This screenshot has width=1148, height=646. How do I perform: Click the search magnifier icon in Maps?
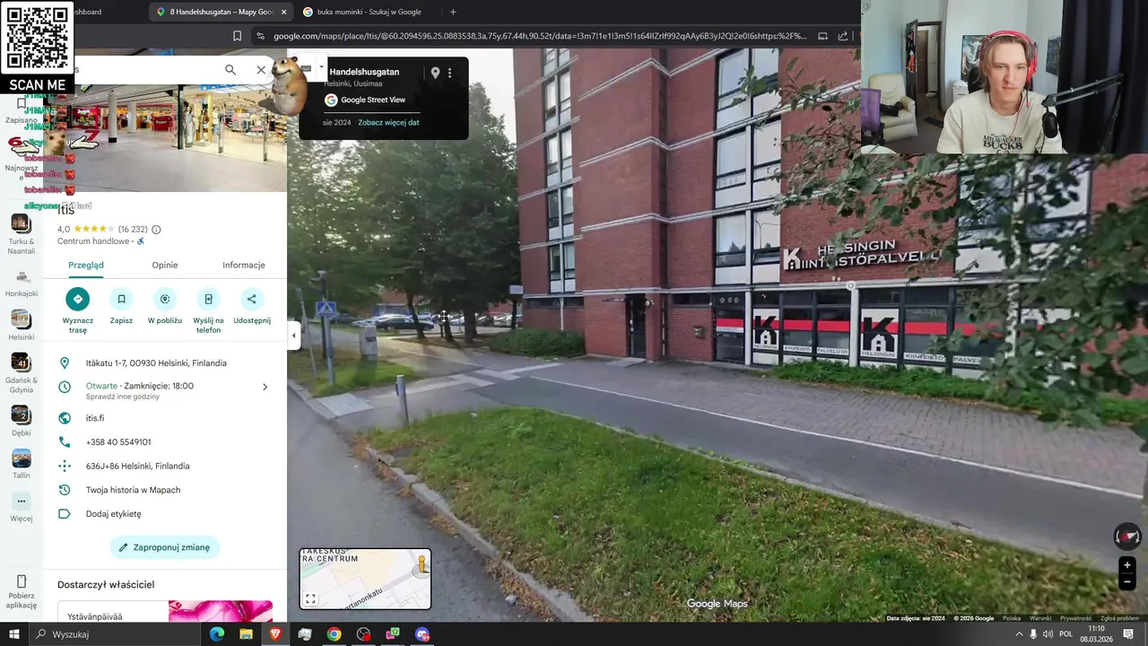(x=230, y=70)
